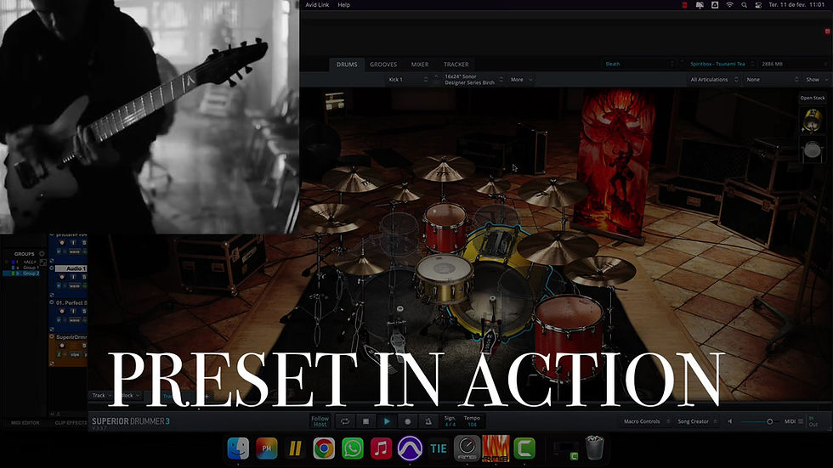
Task: Click the Wi-Fi icon in menu bar
Action: point(729,5)
